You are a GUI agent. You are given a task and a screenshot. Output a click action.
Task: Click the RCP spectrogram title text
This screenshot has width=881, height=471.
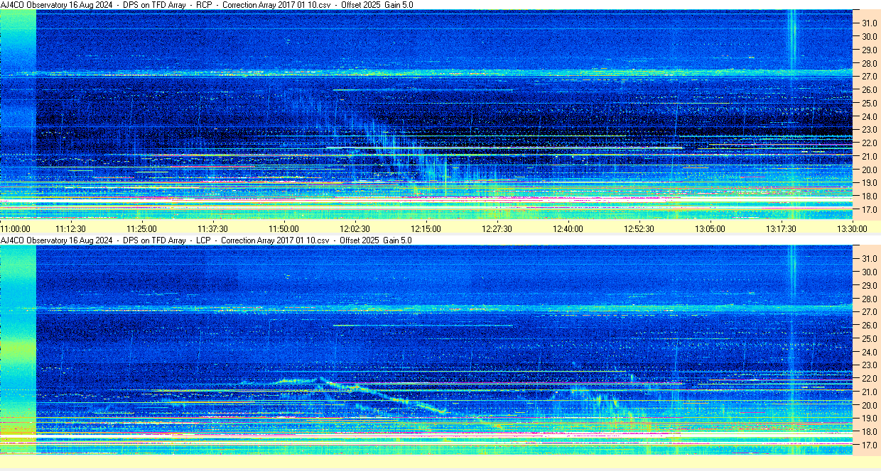pyautogui.click(x=206, y=5)
